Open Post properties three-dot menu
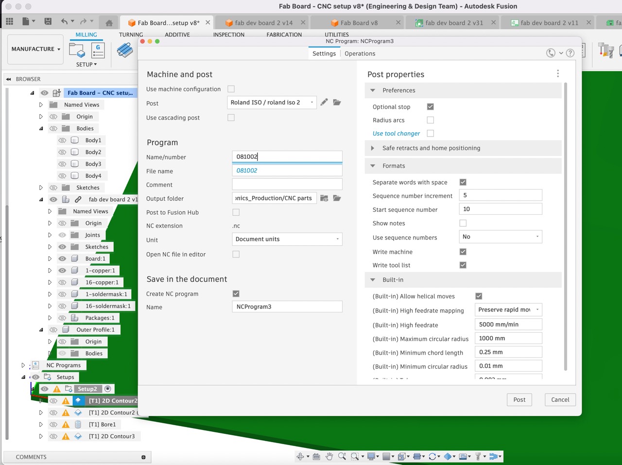 pos(558,73)
